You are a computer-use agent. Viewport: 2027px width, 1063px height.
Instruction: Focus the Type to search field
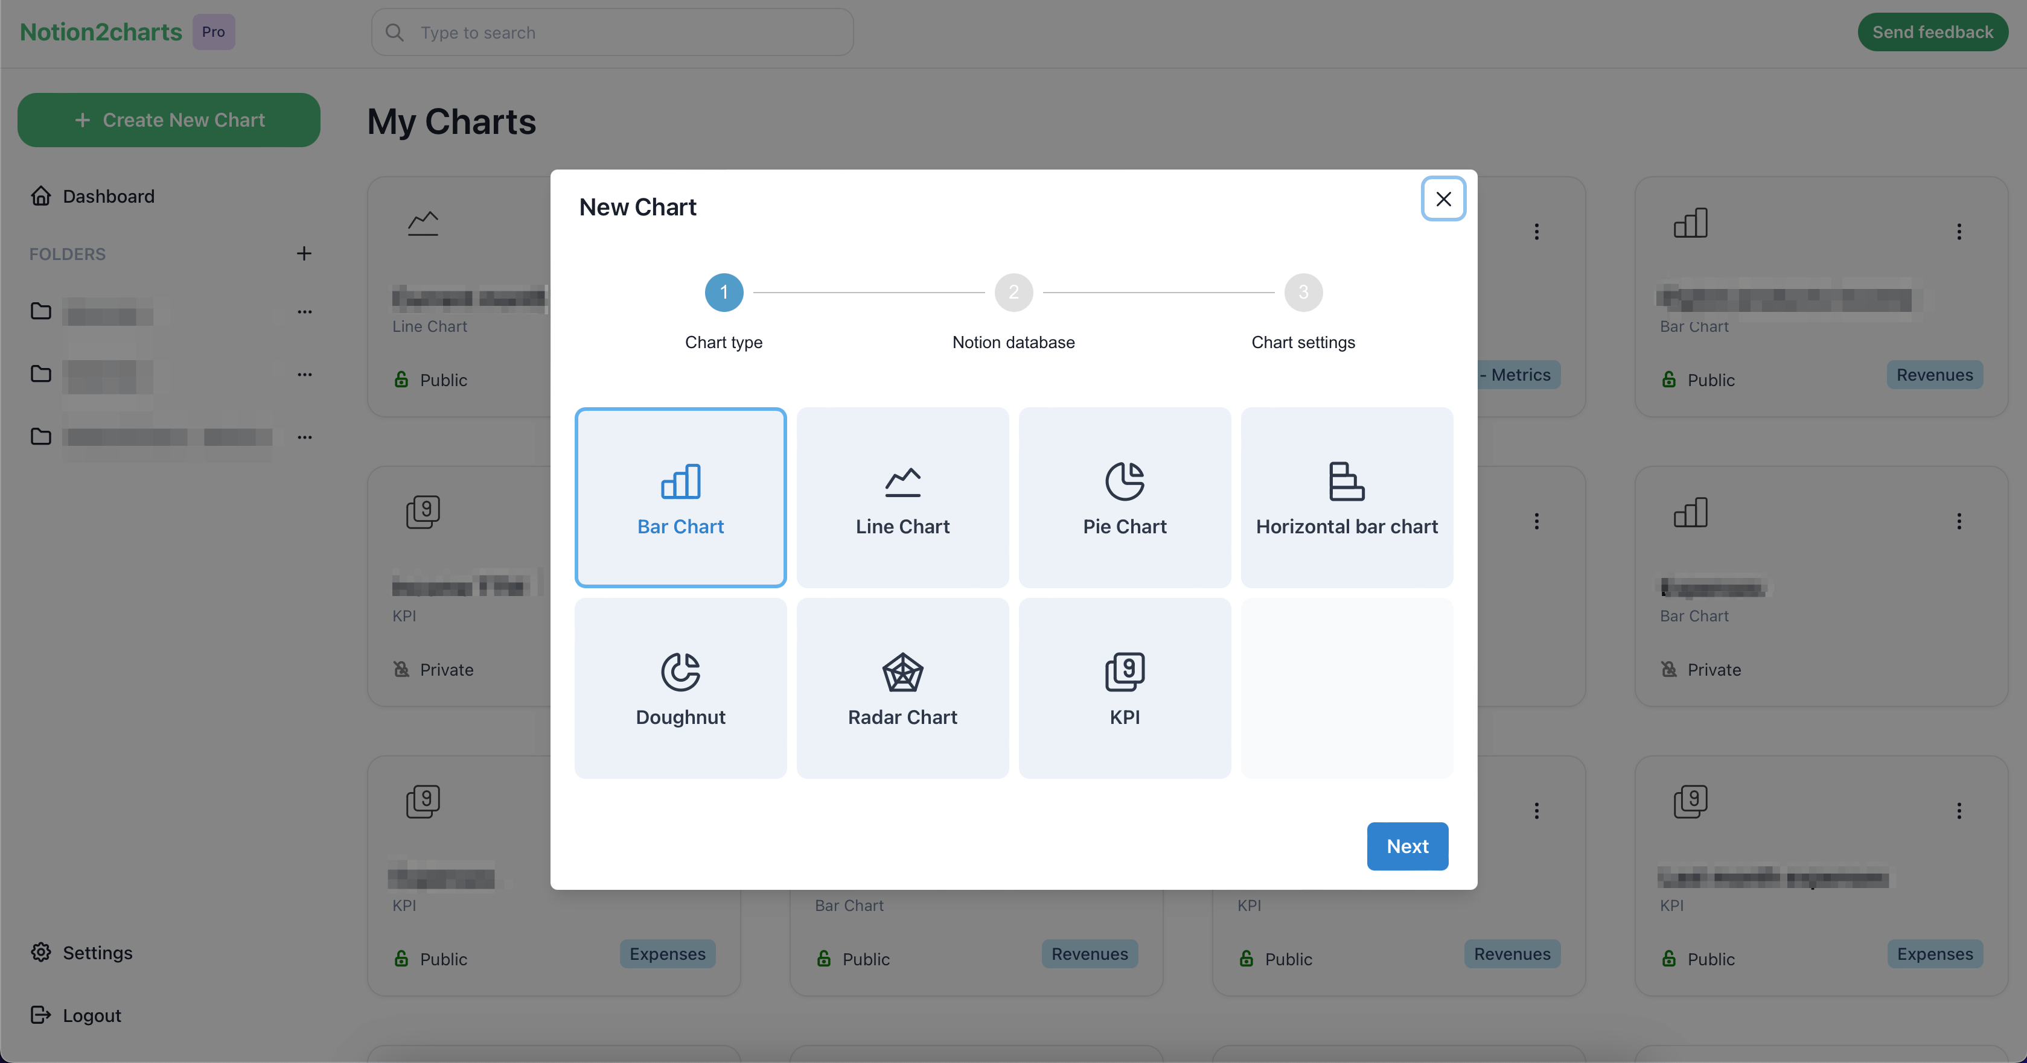[x=611, y=32]
